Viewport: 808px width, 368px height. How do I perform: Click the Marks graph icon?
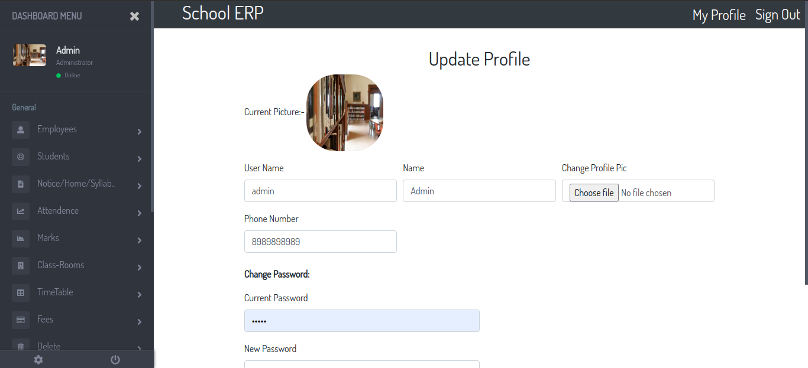[x=21, y=238]
